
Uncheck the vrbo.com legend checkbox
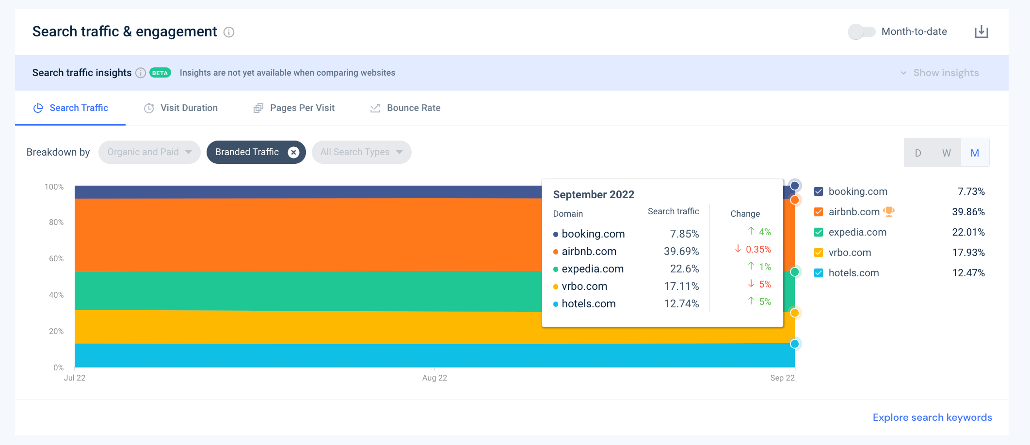point(819,253)
